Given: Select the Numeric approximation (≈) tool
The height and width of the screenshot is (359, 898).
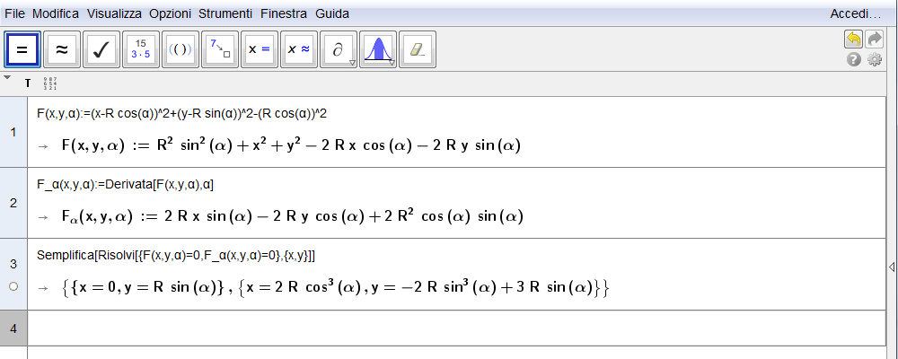Looking at the screenshot, I should coord(63,49).
